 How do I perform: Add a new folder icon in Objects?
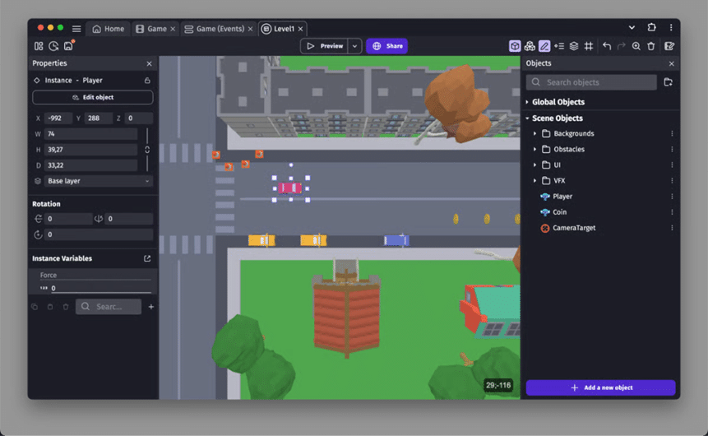pos(669,82)
